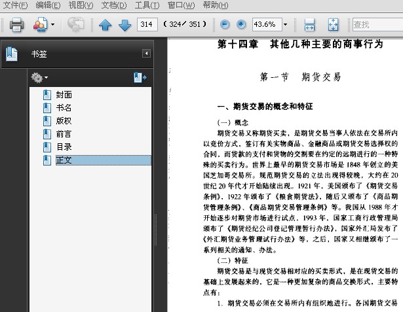Screen dimensions: 403x312
Task: Select the fit width page icon
Action: coord(309,25)
